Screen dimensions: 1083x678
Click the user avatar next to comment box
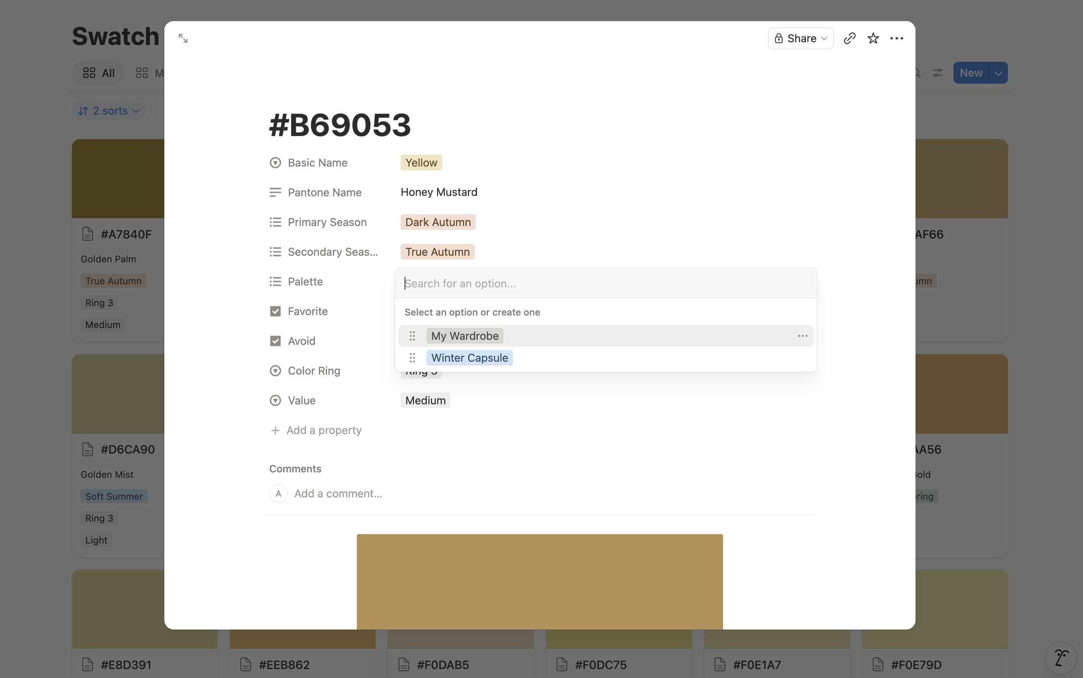[x=278, y=494]
